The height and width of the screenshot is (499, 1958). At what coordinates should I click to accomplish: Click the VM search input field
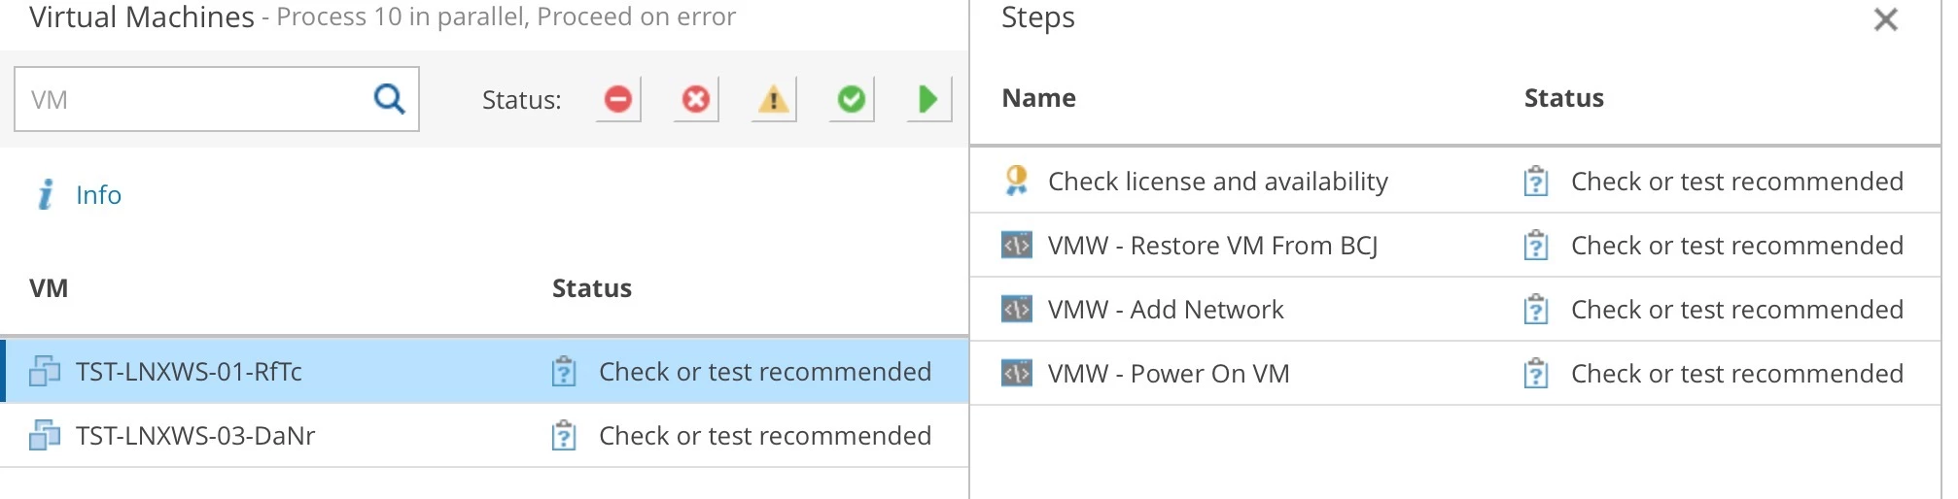[x=217, y=99]
